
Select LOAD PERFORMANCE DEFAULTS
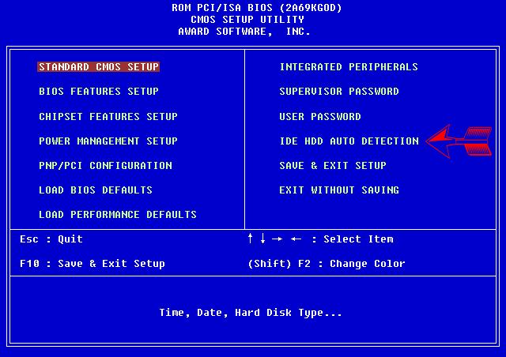[x=118, y=215]
